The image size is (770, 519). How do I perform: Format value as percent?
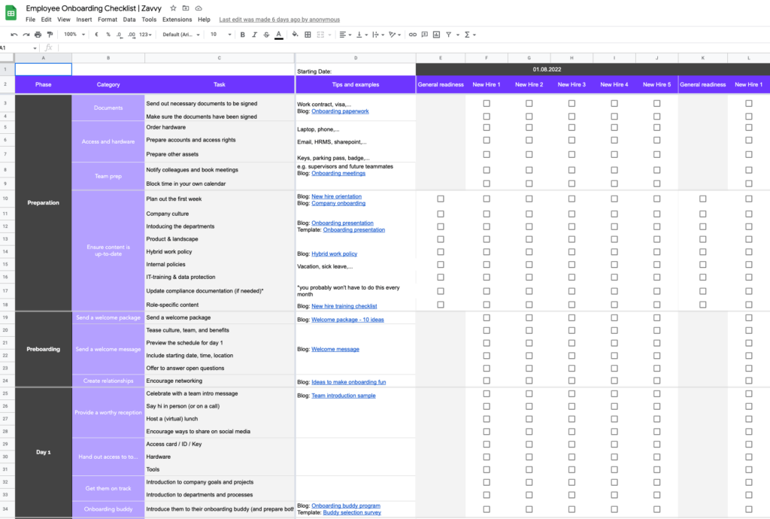point(107,35)
